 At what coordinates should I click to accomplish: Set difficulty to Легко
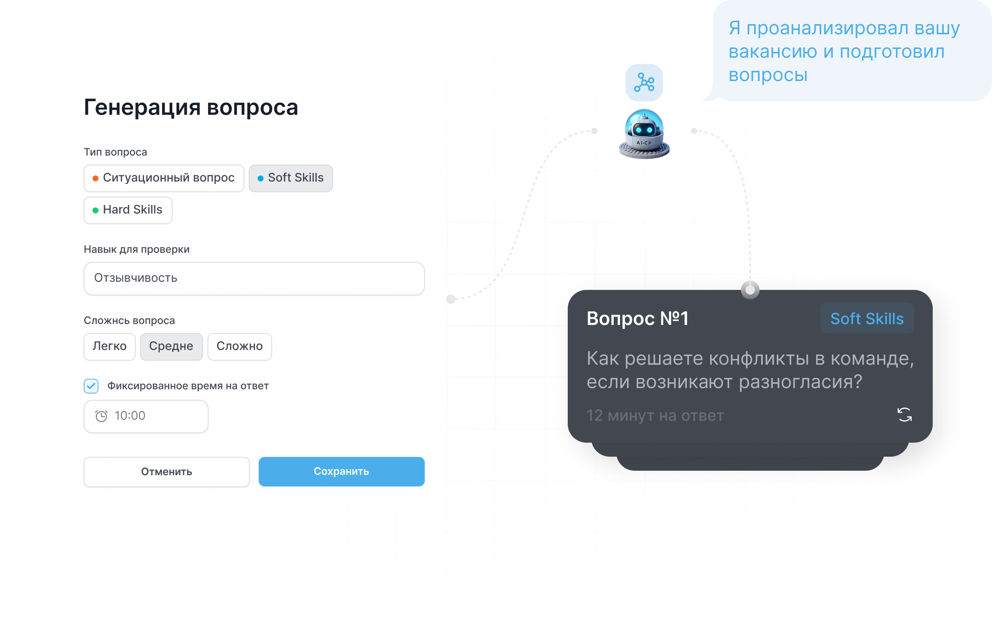tap(109, 347)
